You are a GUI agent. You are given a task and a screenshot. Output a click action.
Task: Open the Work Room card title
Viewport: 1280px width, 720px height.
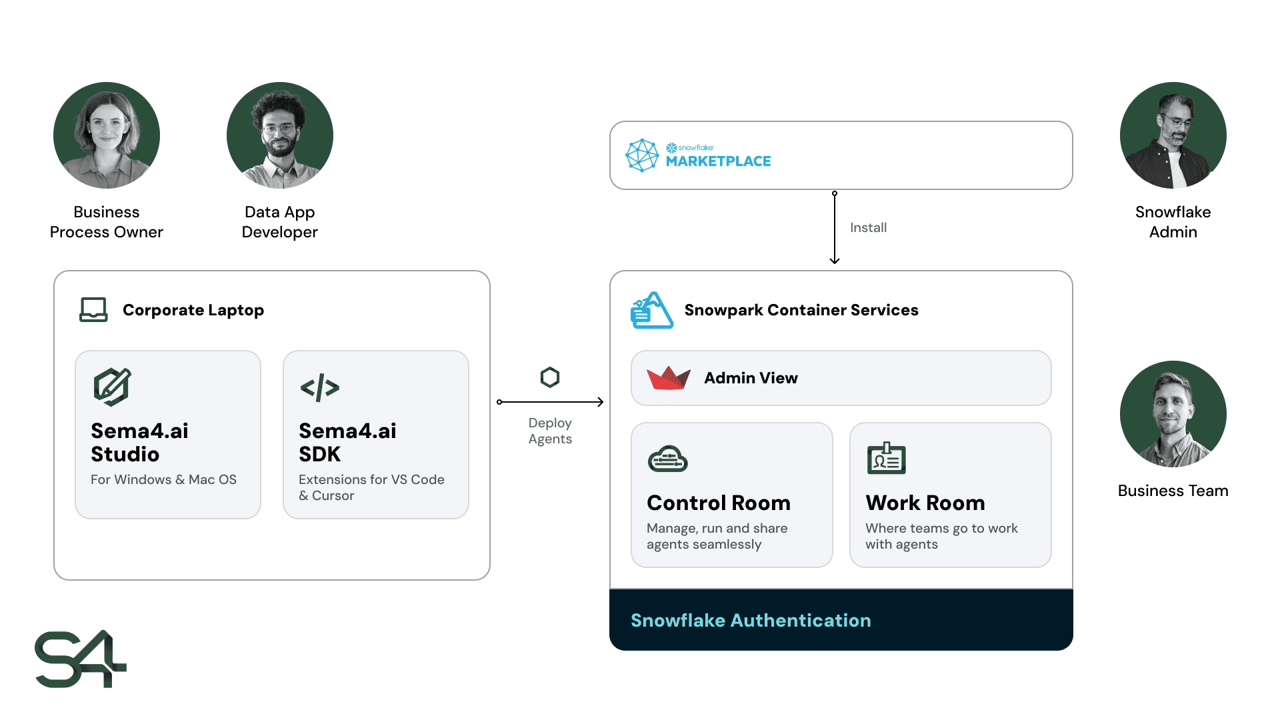925,503
